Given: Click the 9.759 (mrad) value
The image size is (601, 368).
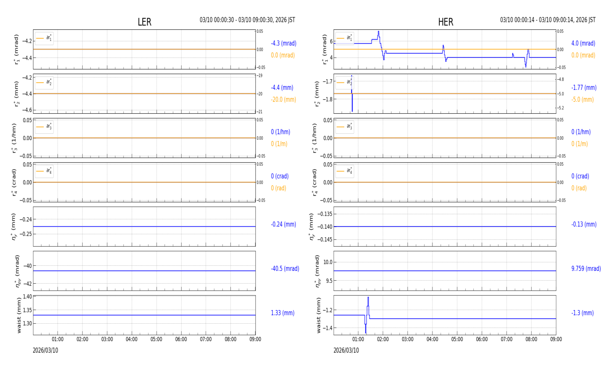Looking at the screenshot, I should [x=586, y=269].
